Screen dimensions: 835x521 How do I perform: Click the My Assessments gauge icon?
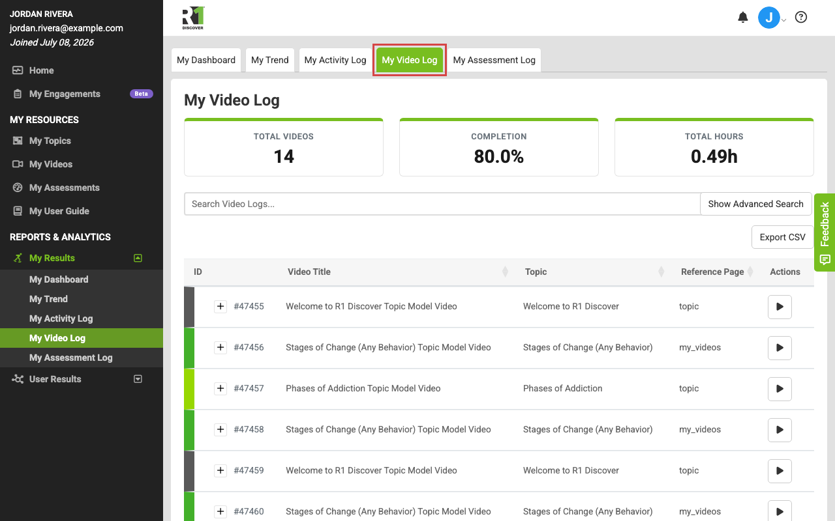coord(18,188)
